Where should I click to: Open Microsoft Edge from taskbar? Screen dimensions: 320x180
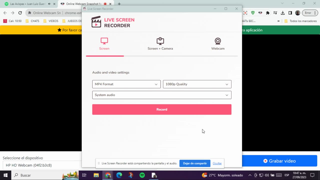click(119, 175)
